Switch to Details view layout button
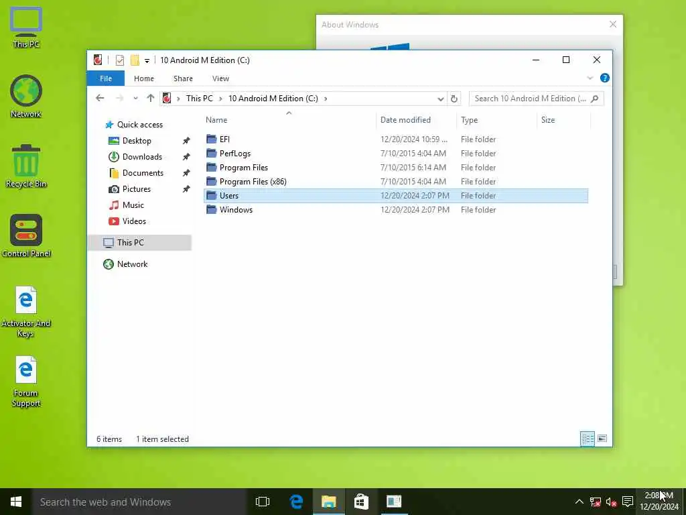 click(587, 439)
